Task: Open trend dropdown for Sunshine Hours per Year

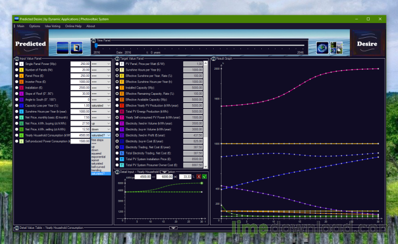Action: [x=101, y=112]
